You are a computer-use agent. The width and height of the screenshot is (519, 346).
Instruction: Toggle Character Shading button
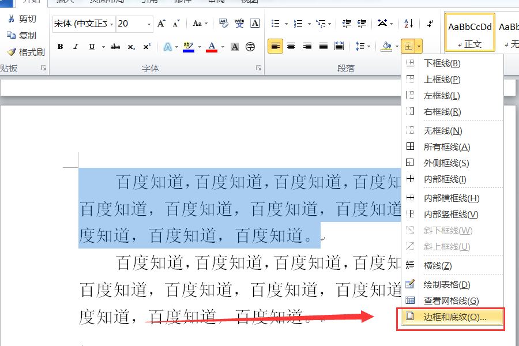click(235, 47)
